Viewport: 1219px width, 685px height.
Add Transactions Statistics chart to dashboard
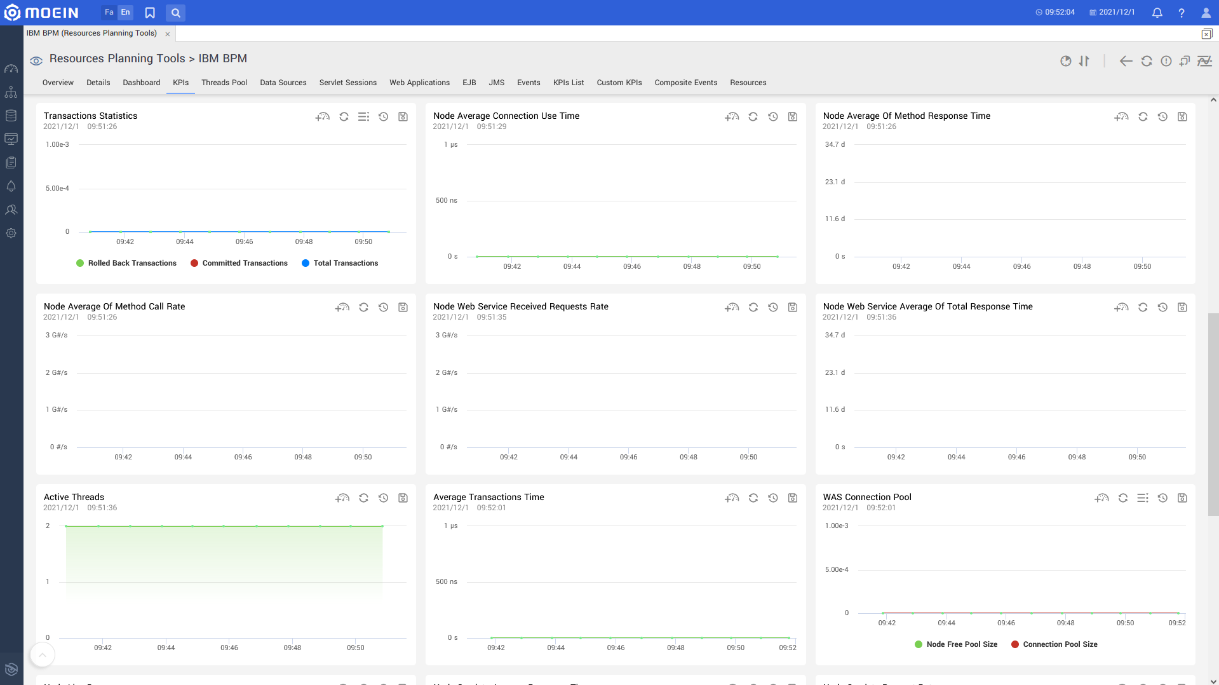(323, 117)
